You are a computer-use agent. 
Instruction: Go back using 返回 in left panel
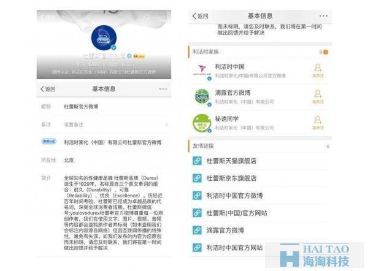48,89
